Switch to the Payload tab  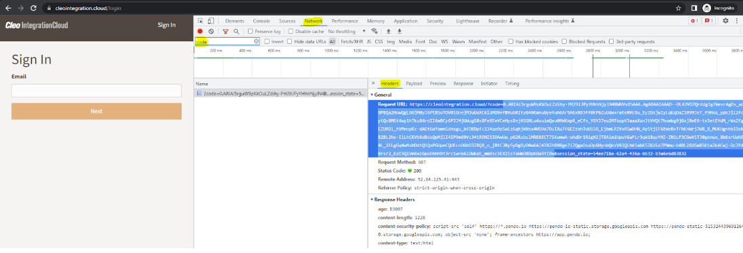coord(414,84)
